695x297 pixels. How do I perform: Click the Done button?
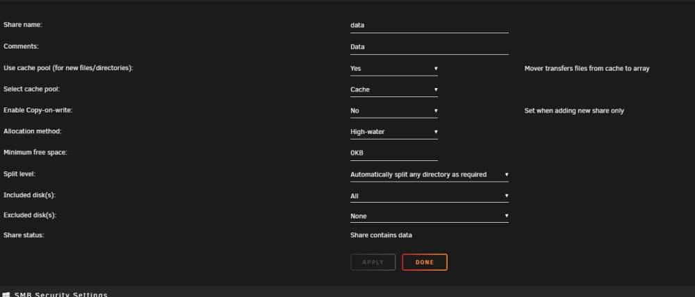coord(425,262)
